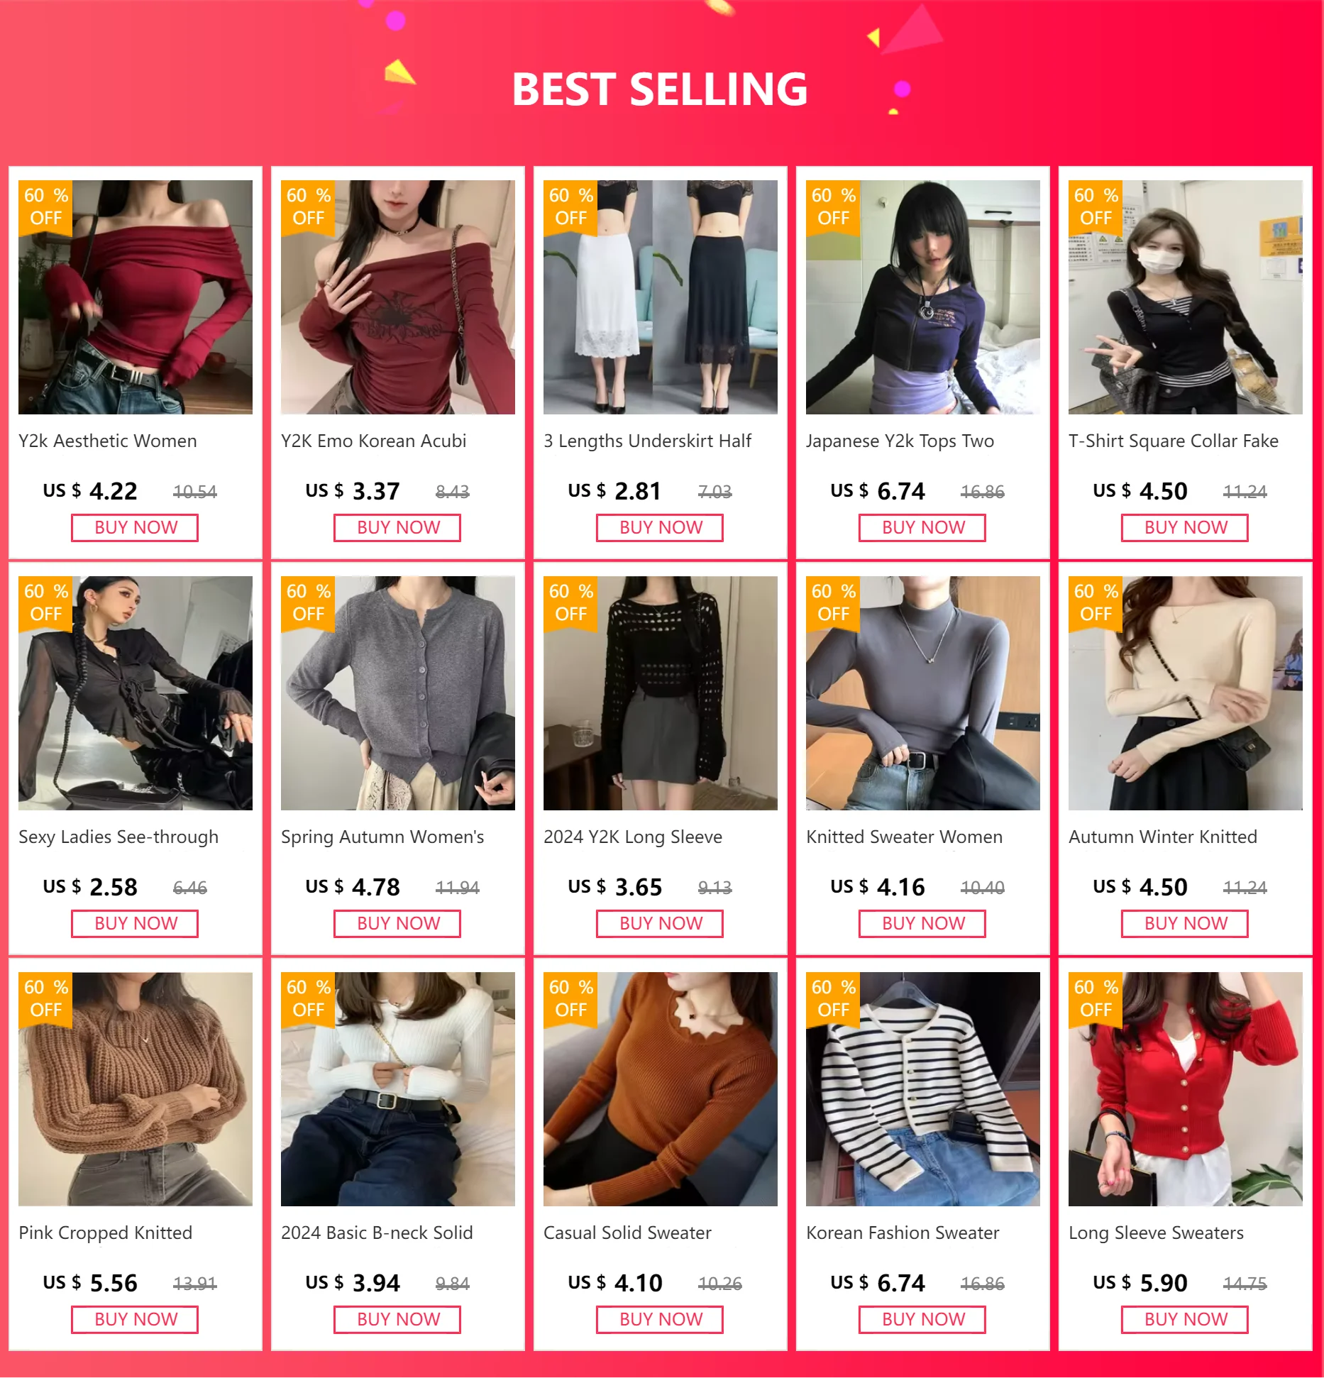Select the 60% OFF badge on Sexy Ladies See-through

(x=45, y=602)
